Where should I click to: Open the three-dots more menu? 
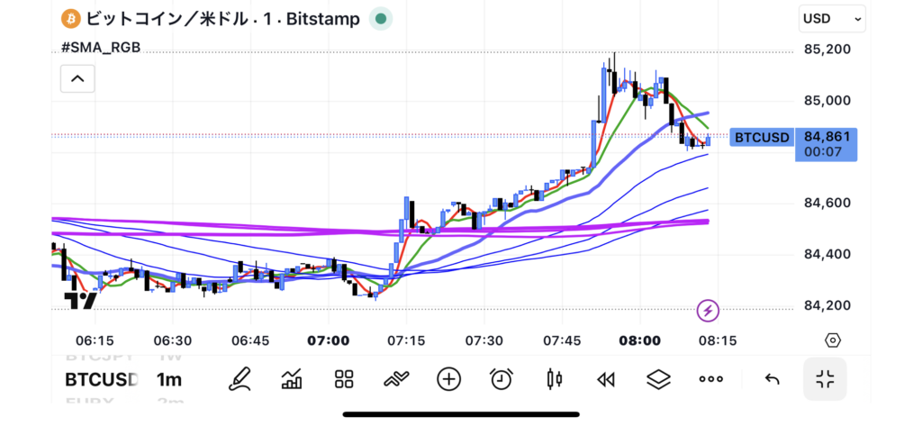click(711, 379)
